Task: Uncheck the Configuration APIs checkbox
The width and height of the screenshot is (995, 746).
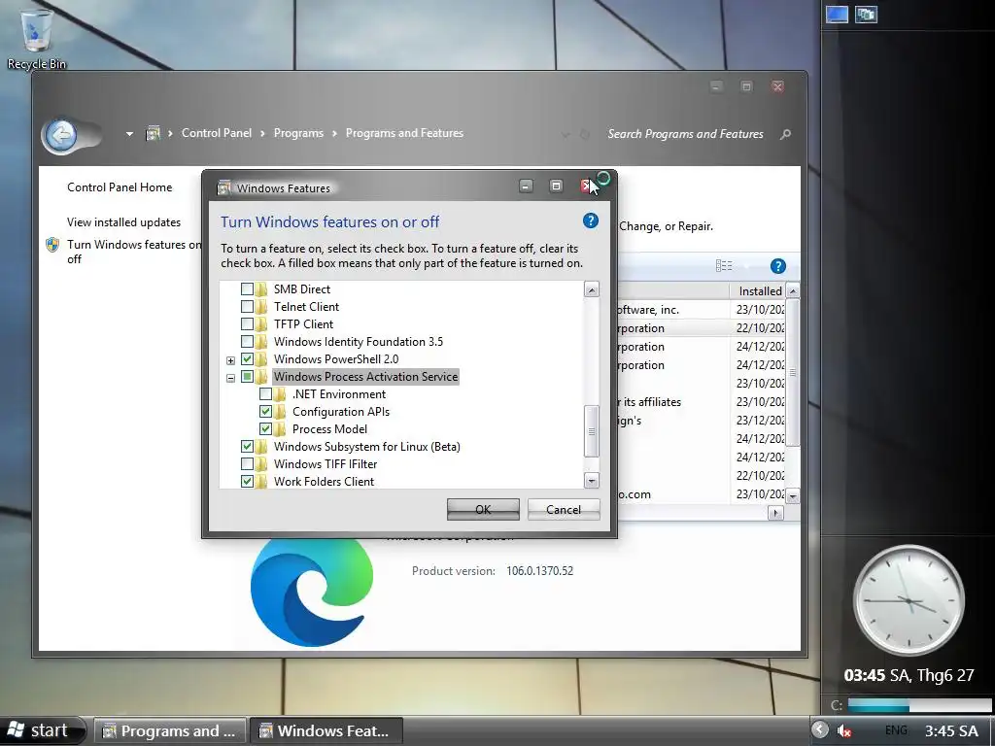Action: coord(266,411)
